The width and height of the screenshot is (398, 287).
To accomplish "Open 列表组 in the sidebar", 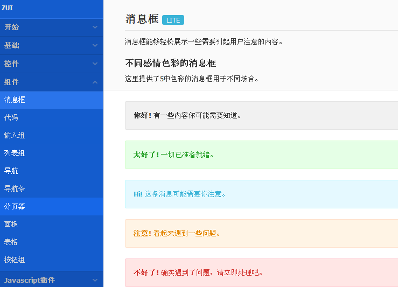I will [15, 153].
